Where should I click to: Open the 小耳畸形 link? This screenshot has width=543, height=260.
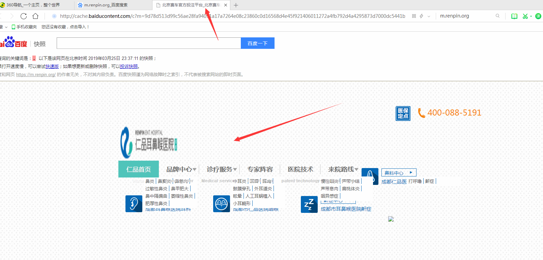(242, 203)
